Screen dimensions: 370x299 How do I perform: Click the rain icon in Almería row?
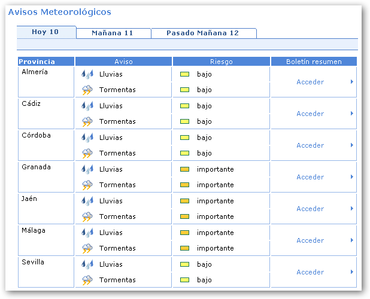(x=87, y=74)
